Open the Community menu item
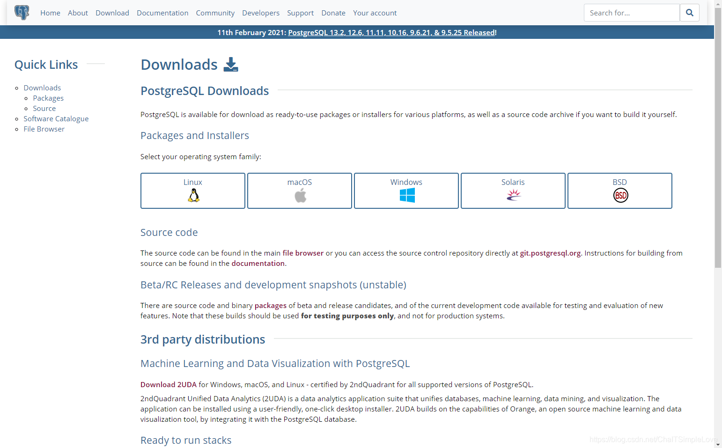The width and height of the screenshot is (722, 448). pyautogui.click(x=215, y=13)
